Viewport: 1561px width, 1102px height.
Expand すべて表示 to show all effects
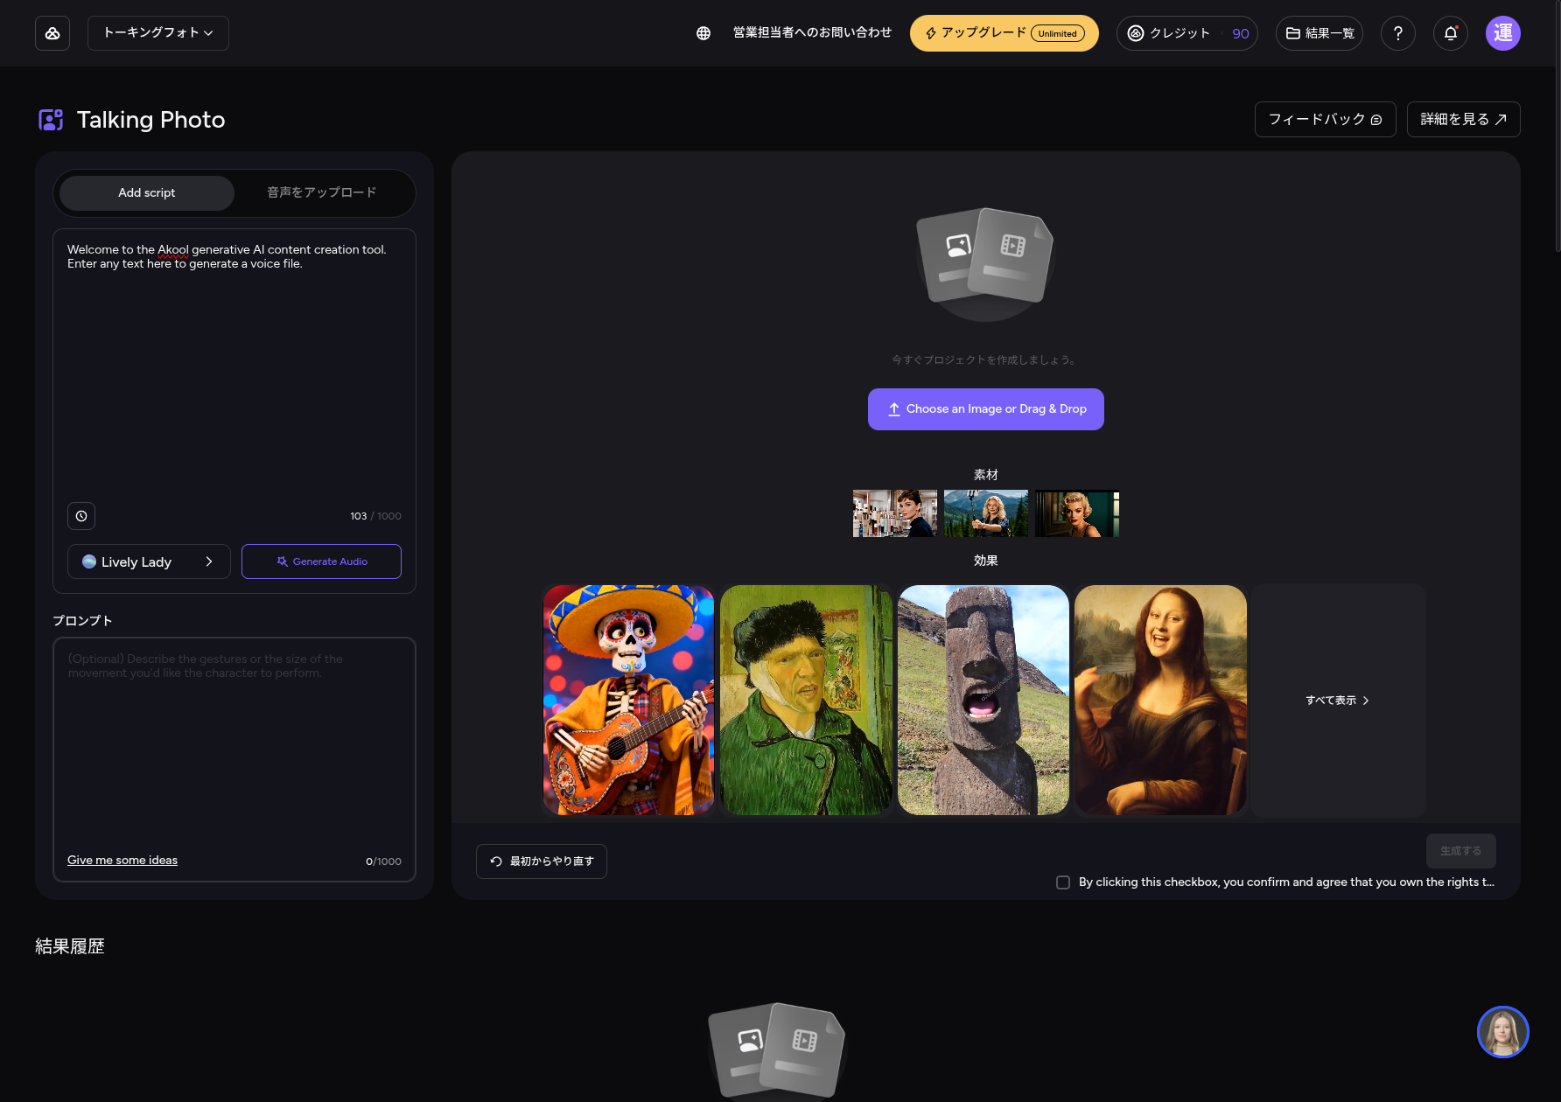pos(1337,701)
